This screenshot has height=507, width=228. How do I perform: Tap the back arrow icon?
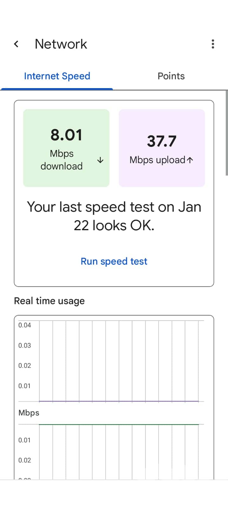click(17, 44)
